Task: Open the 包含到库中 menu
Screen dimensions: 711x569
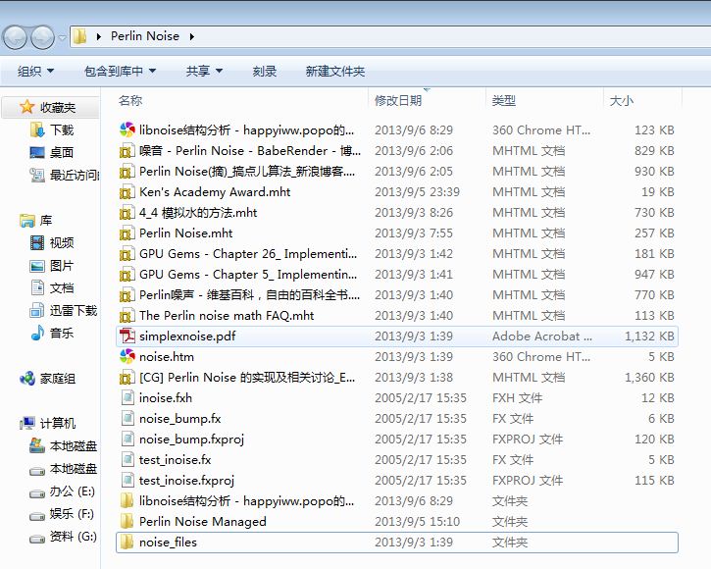Action: tap(120, 72)
